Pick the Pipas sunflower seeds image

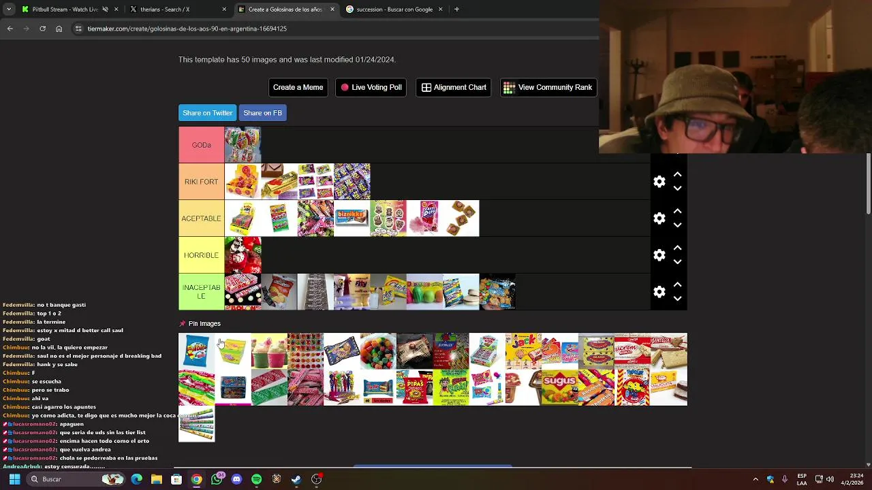click(415, 387)
